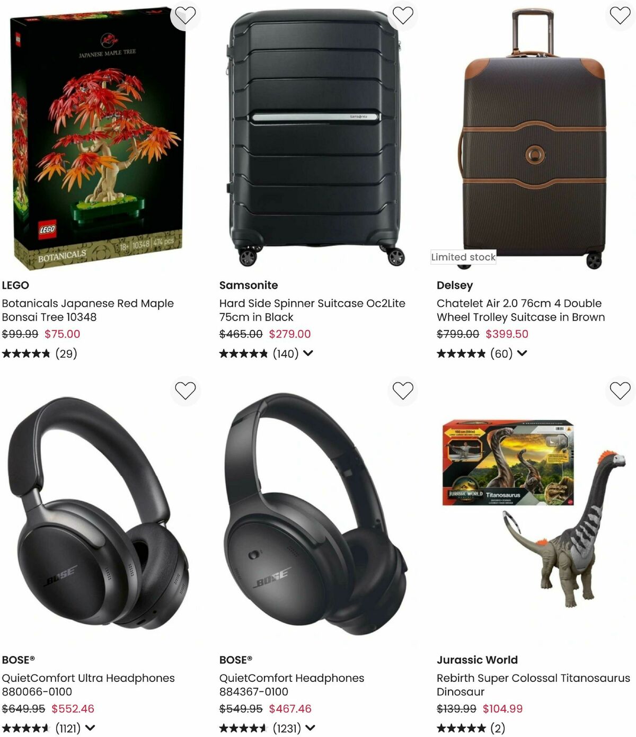
Task: Save QuietComfort Ultra Headphones with heart icon
Action: pyautogui.click(x=185, y=391)
